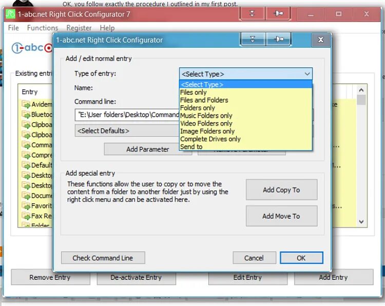
Task: Open the Functions menu
Action: pyautogui.click(x=43, y=28)
